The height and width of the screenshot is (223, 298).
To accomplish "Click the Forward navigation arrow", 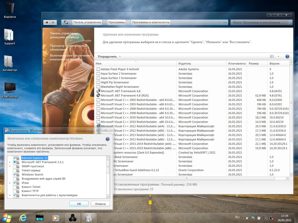I will [x=53, y=22].
